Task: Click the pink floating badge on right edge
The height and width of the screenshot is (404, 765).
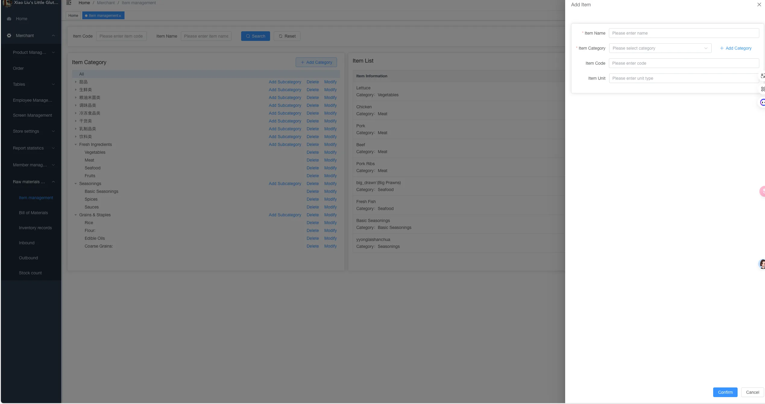Action: (x=762, y=191)
